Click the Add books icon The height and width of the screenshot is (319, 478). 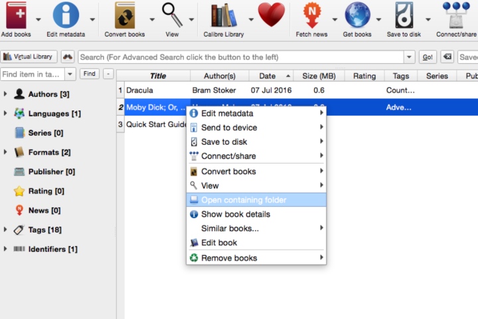coord(17,15)
